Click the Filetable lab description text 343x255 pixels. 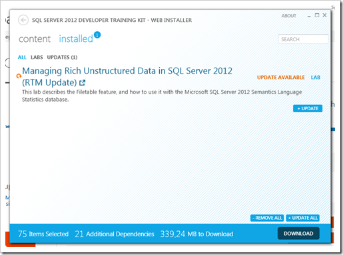click(x=162, y=96)
